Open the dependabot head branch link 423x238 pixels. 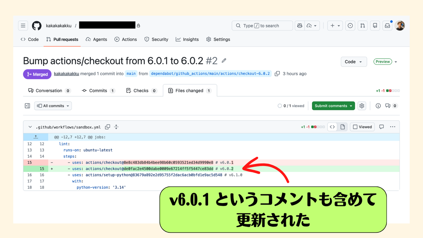(x=210, y=74)
